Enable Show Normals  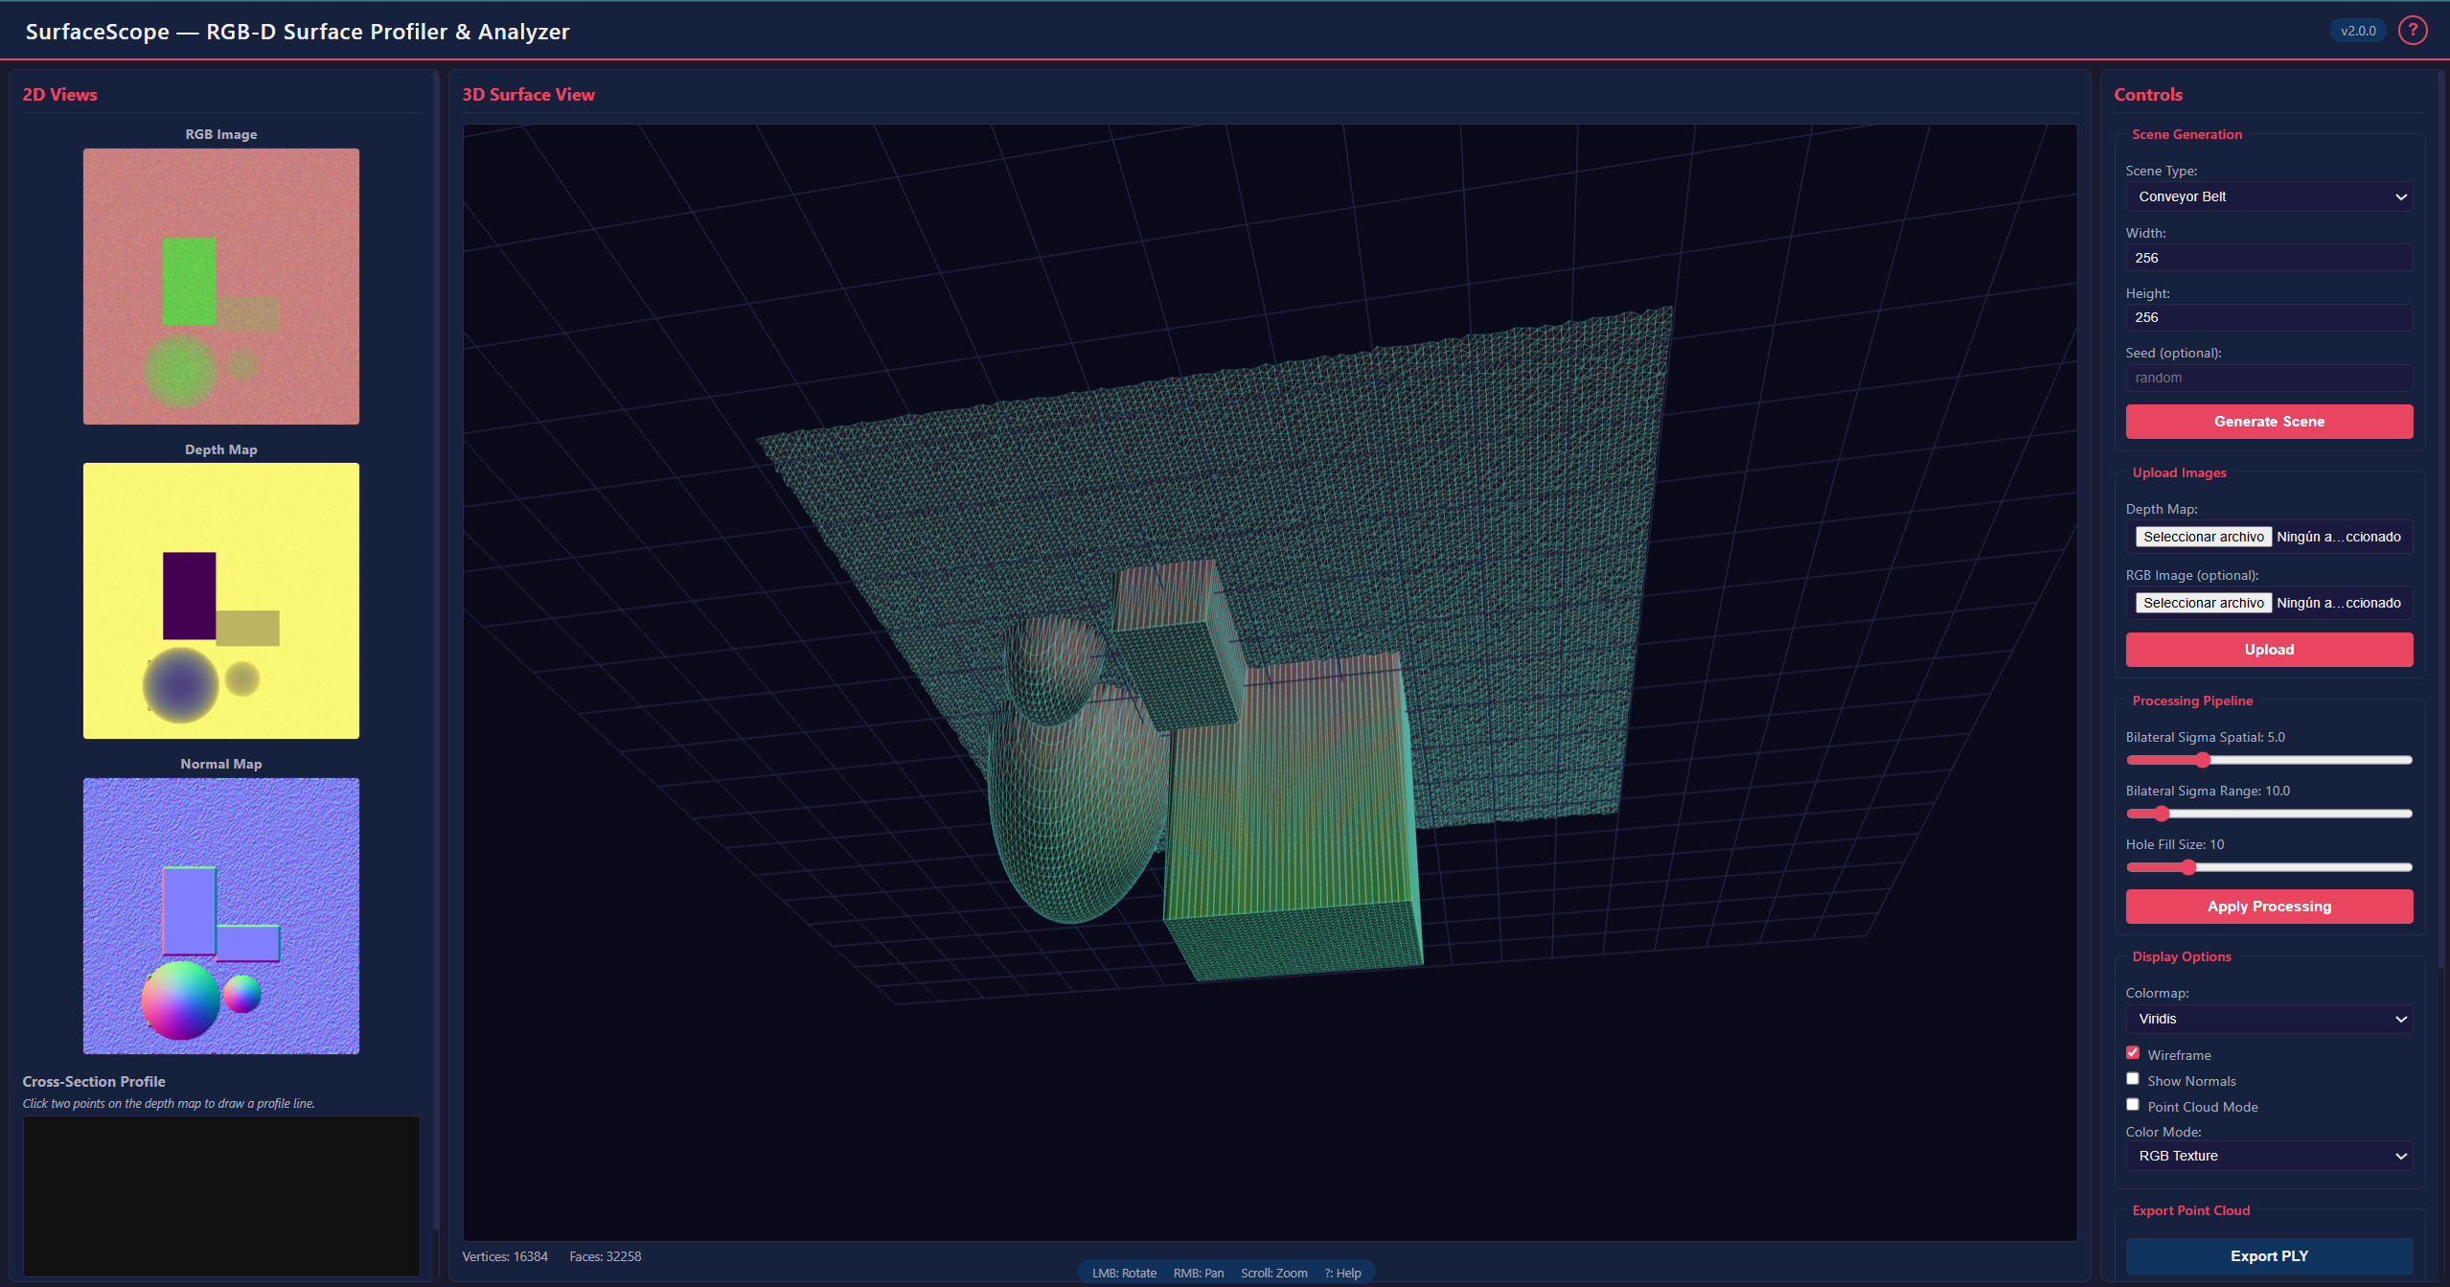pyautogui.click(x=2133, y=1078)
